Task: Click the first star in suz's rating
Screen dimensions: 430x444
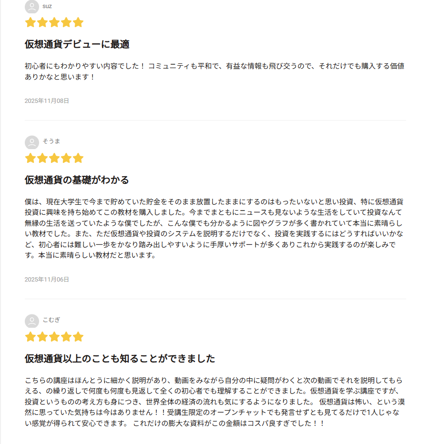Action: (31, 22)
